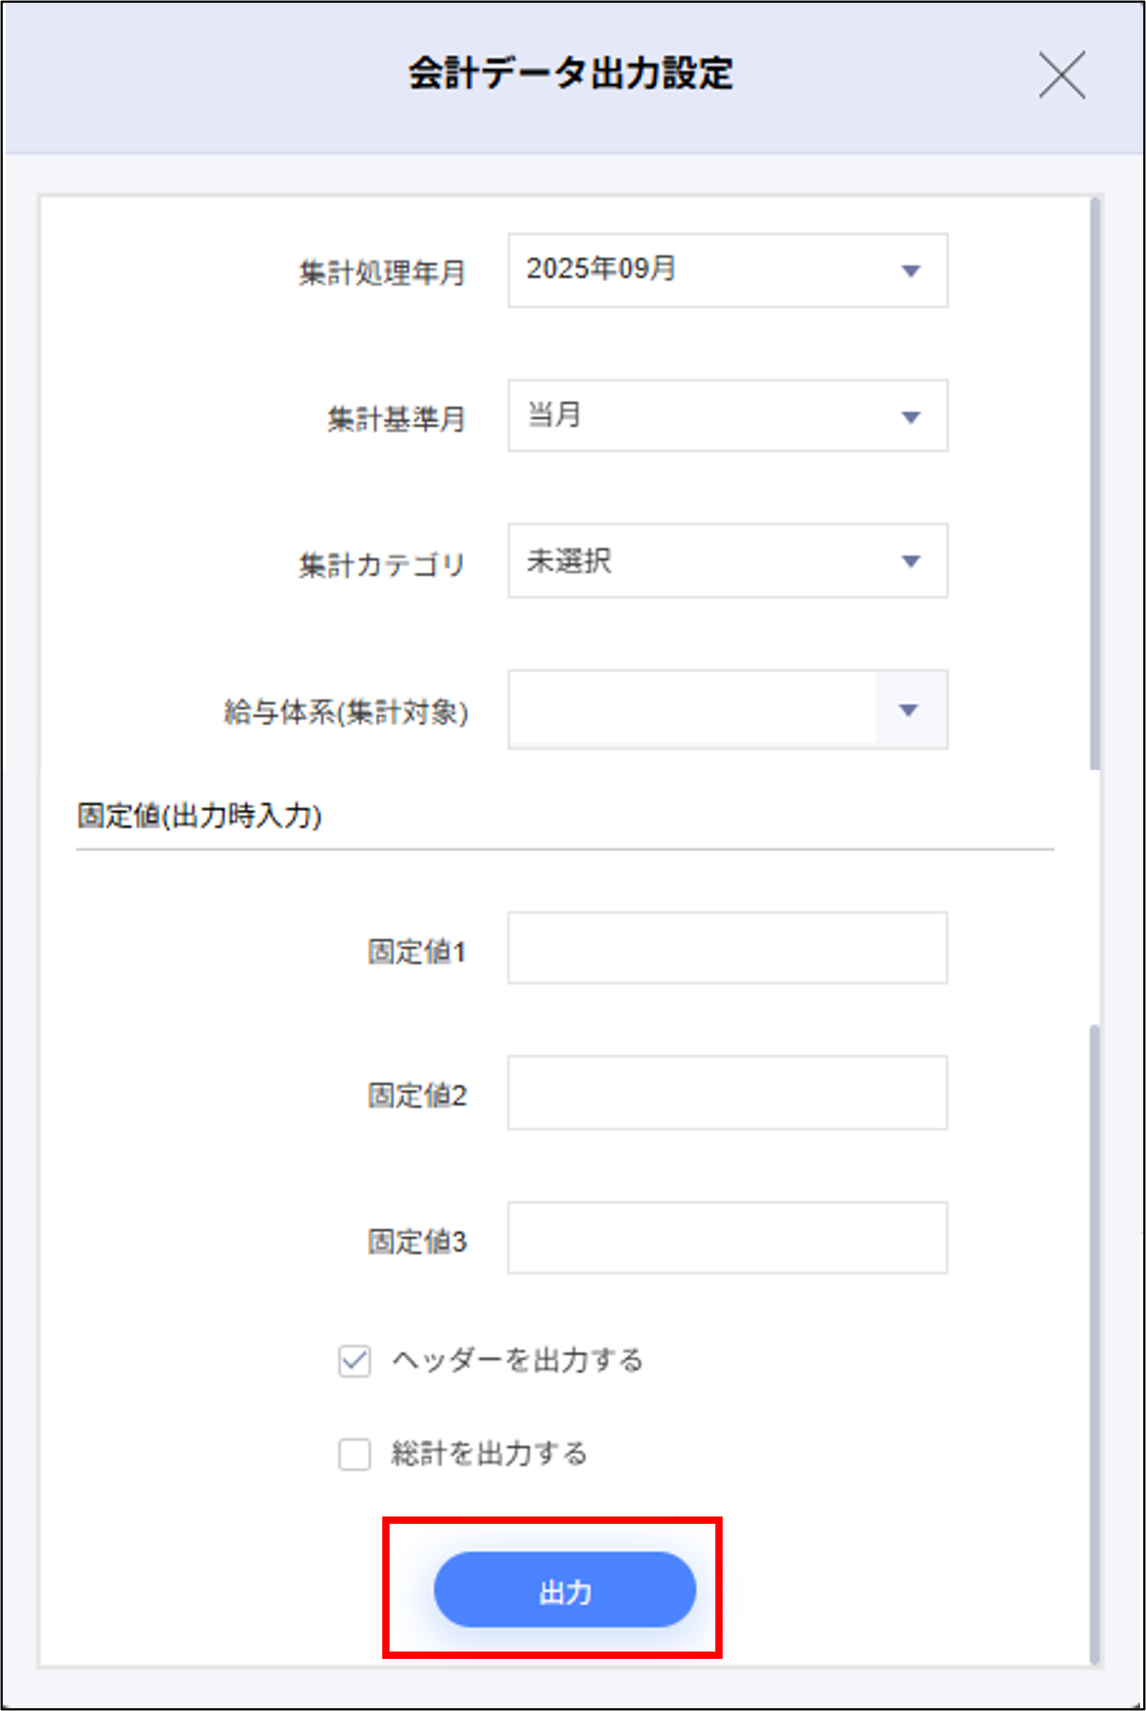Open the 集計処理年月 dropdown arrow

[x=910, y=272]
